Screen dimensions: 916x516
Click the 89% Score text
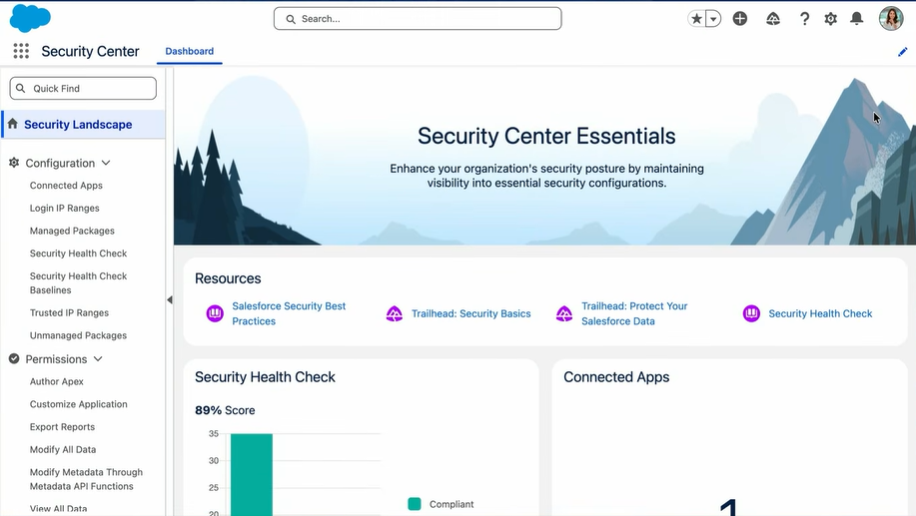pos(225,410)
